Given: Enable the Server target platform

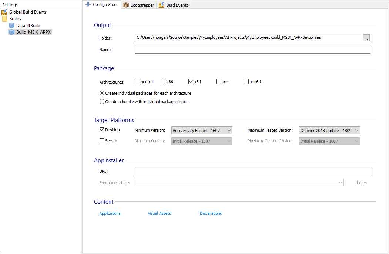Looking at the screenshot, I should [102, 140].
